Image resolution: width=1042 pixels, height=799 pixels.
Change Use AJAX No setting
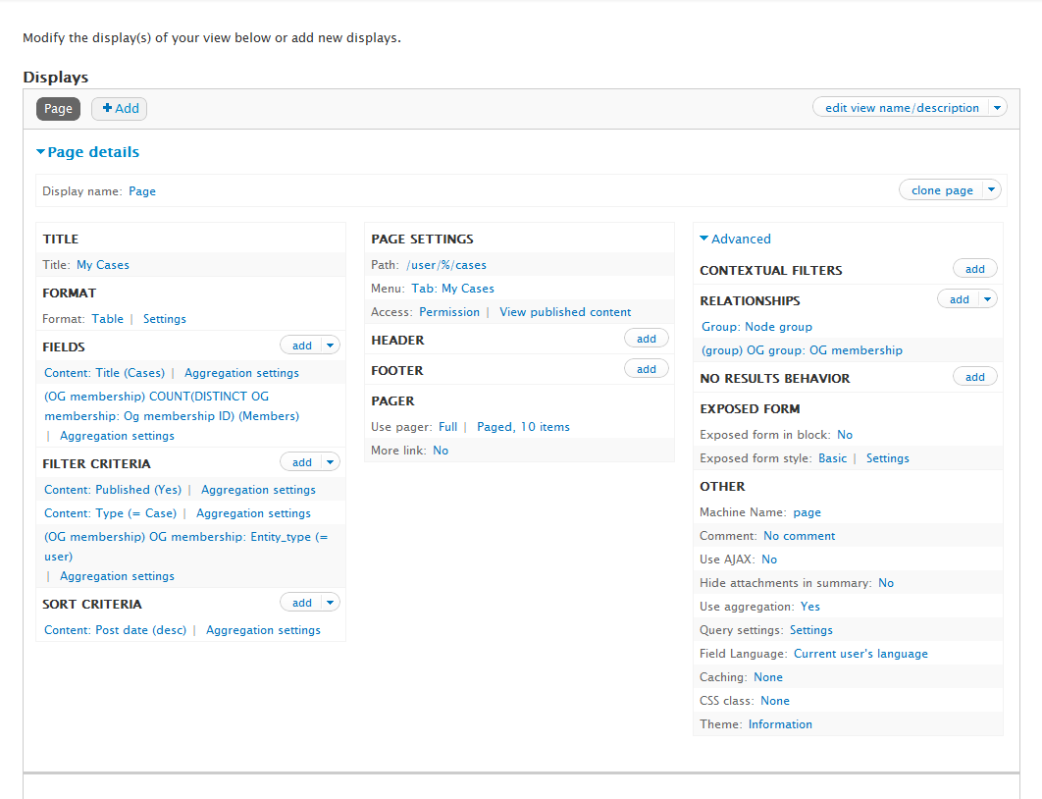(769, 559)
